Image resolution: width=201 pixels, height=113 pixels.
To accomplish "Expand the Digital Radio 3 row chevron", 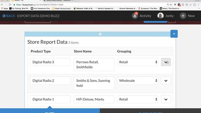I will pos(166,62).
